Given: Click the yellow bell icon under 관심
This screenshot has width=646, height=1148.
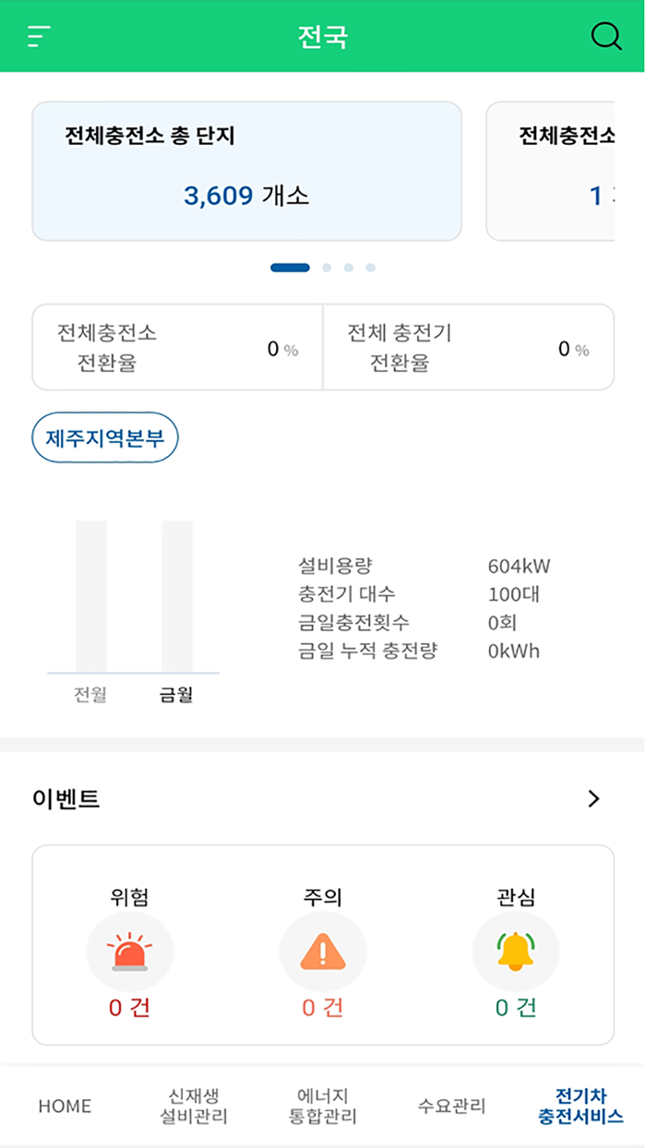Looking at the screenshot, I should [x=515, y=951].
